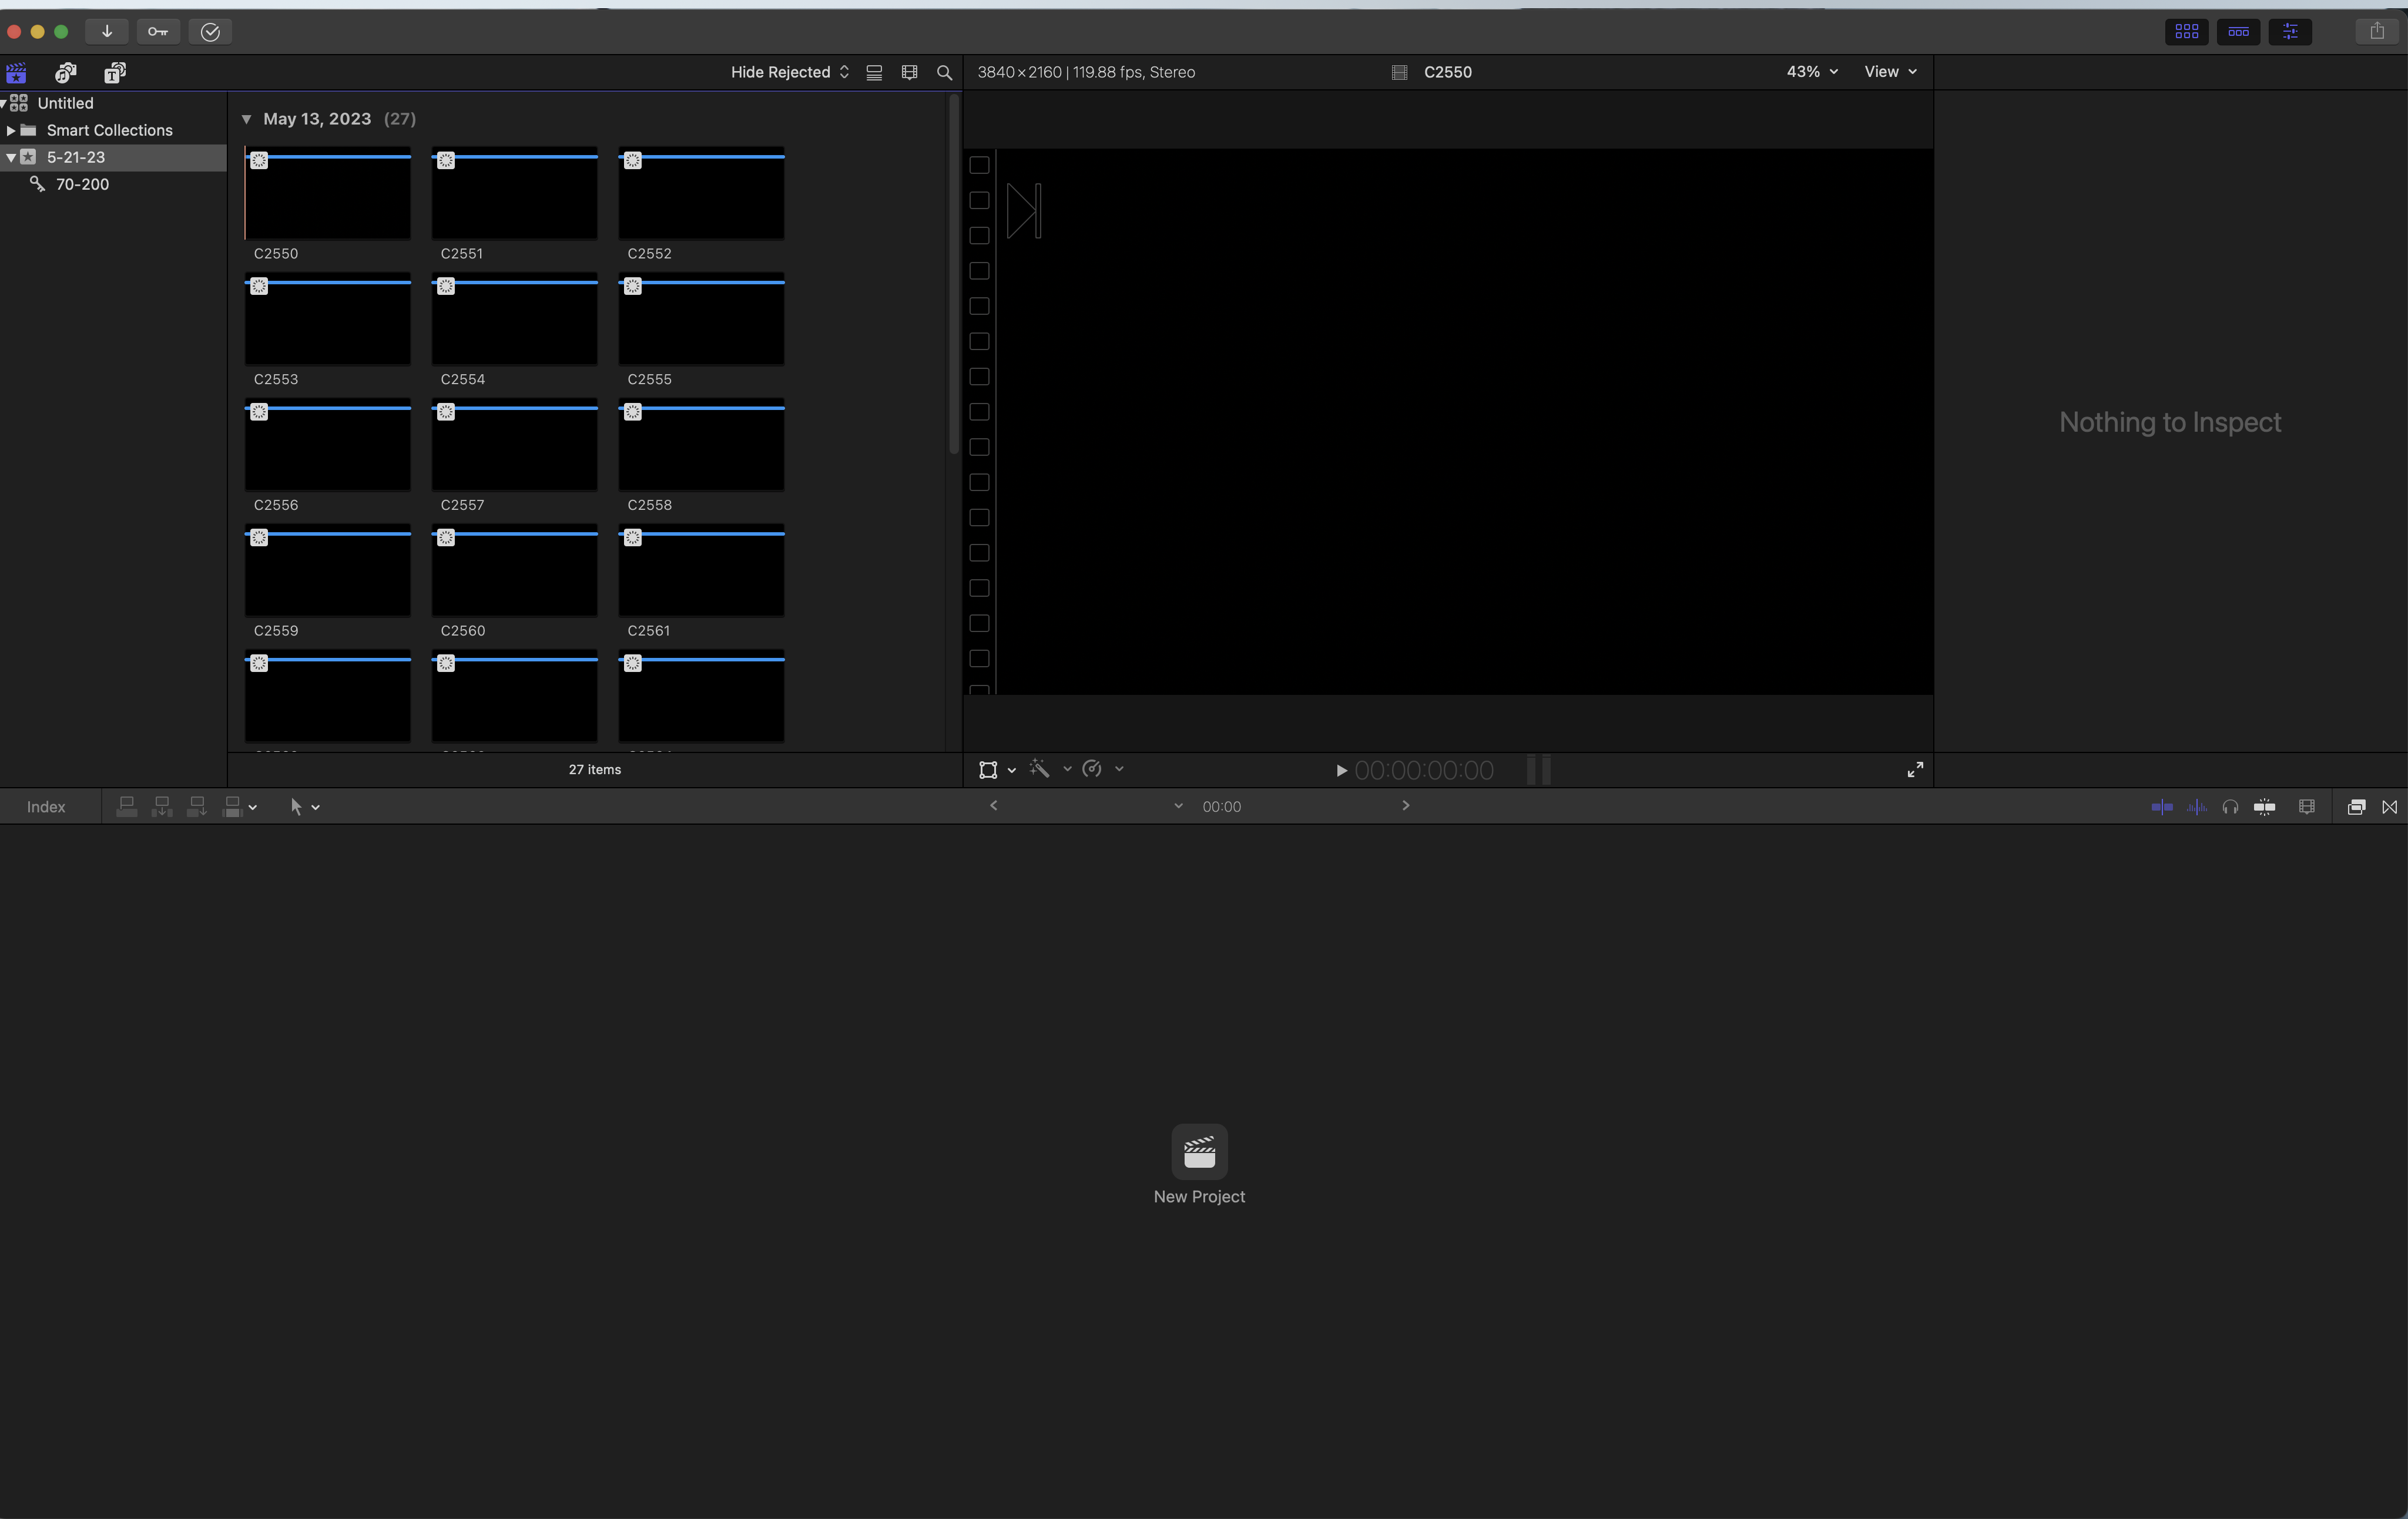Select the C2554 clip thumbnail
The width and height of the screenshot is (2408, 1519).
[514, 320]
